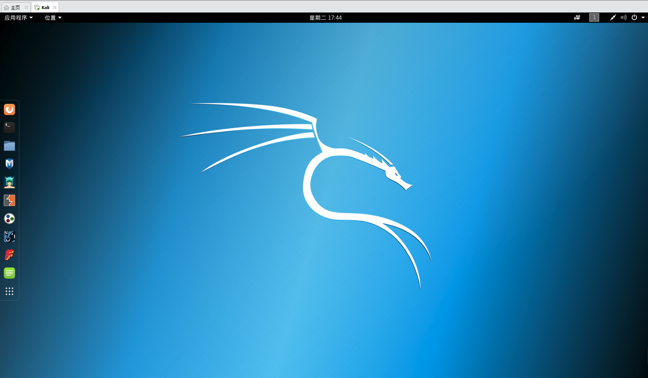Click the network connection status icon
This screenshot has width=648, height=378.
coord(613,17)
